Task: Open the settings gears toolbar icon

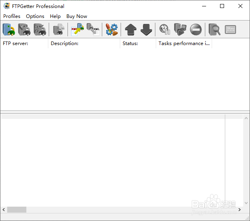Action: coord(112,30)
